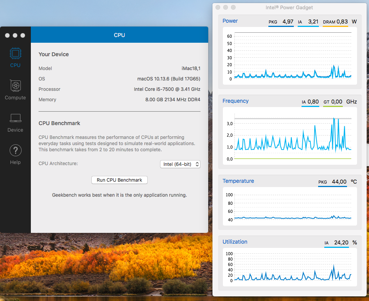Click the CPU Architecture label
This screenshot has height=301, width=369.
click(58, 164)
